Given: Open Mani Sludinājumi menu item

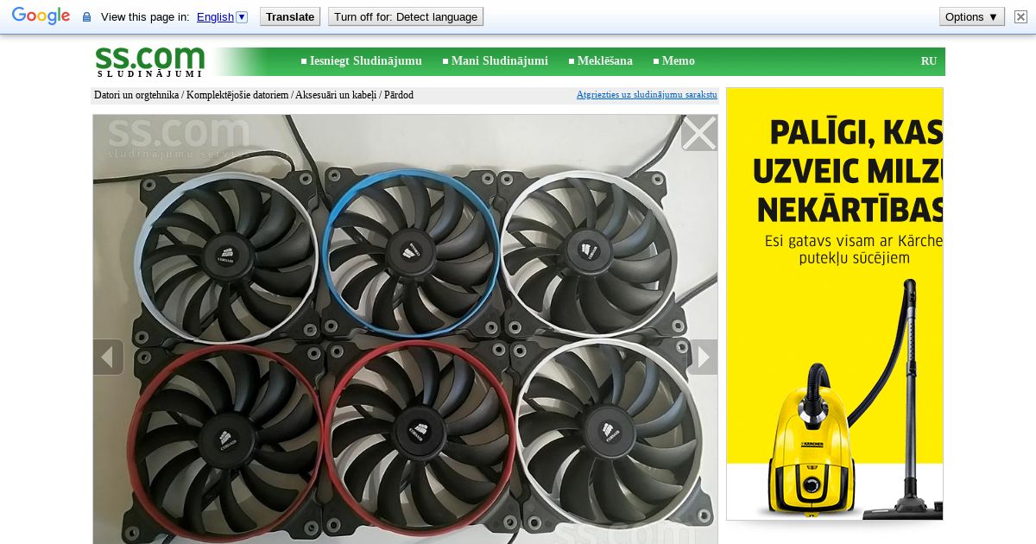Looking at the screenshot, I should (499, 60).
